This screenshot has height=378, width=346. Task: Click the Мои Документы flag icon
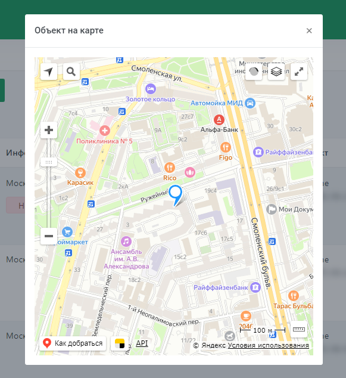pos(272,209)
